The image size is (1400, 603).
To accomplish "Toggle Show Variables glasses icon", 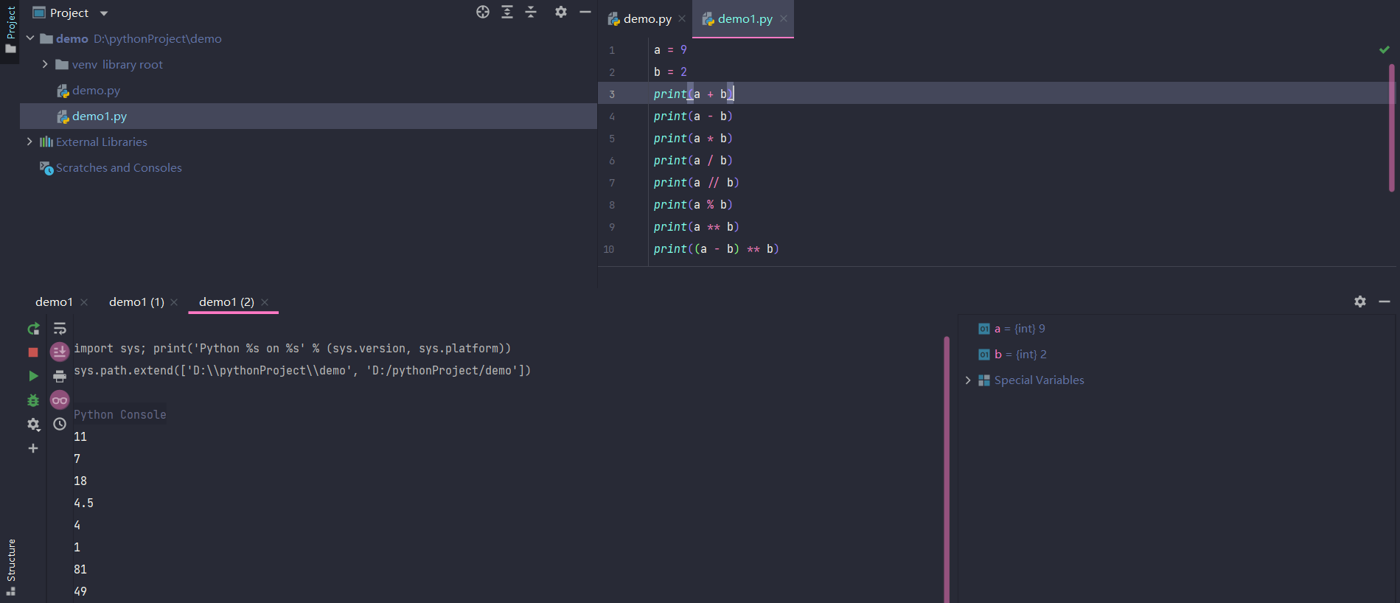I will [60, 400].
